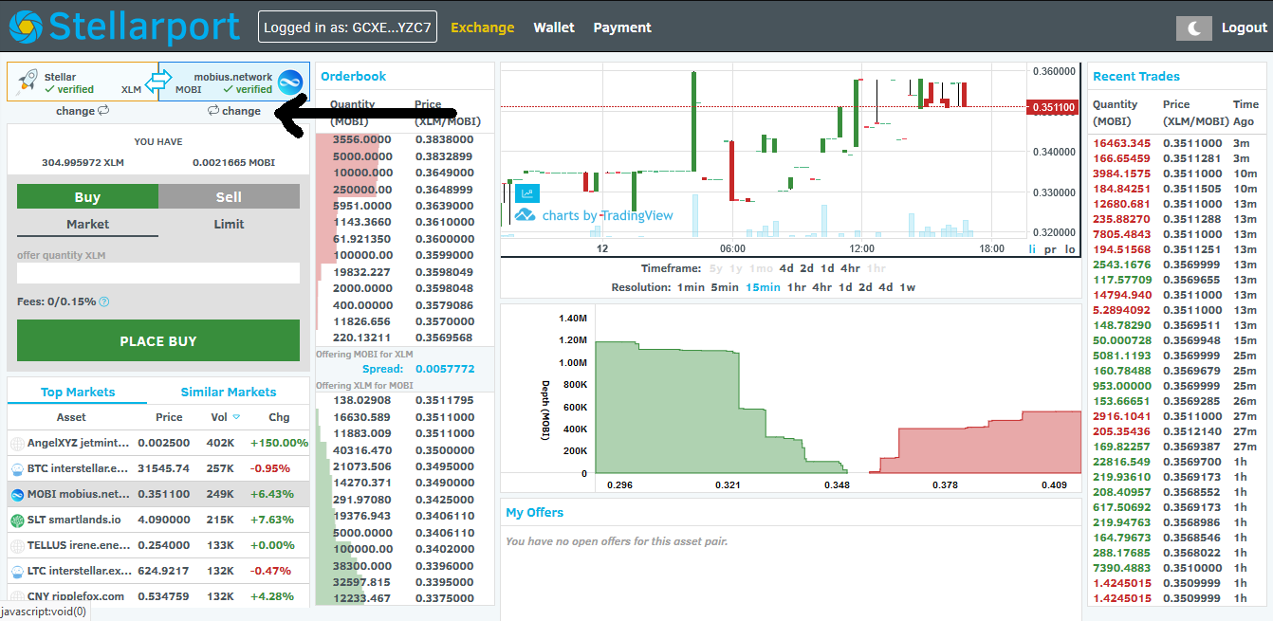Click the Stellarport logo icon
The width and height of the screenshot is (1273, 621).
pos(26,27)
